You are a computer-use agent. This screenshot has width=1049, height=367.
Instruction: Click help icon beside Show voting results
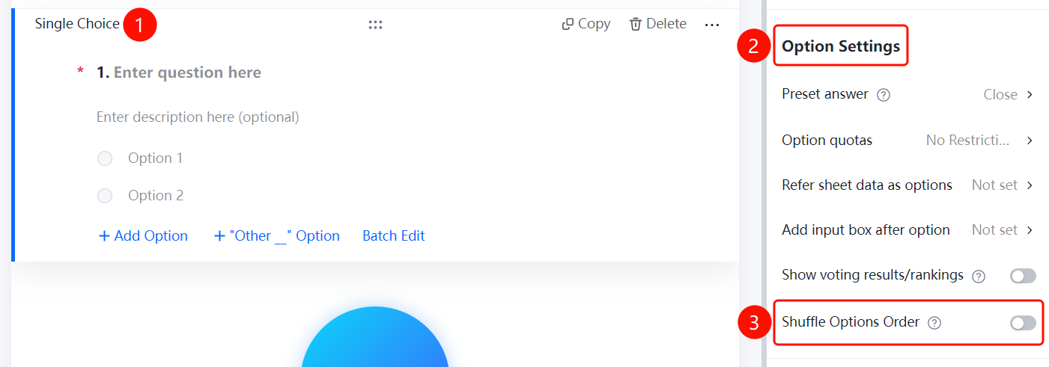(x=979, y=276)
